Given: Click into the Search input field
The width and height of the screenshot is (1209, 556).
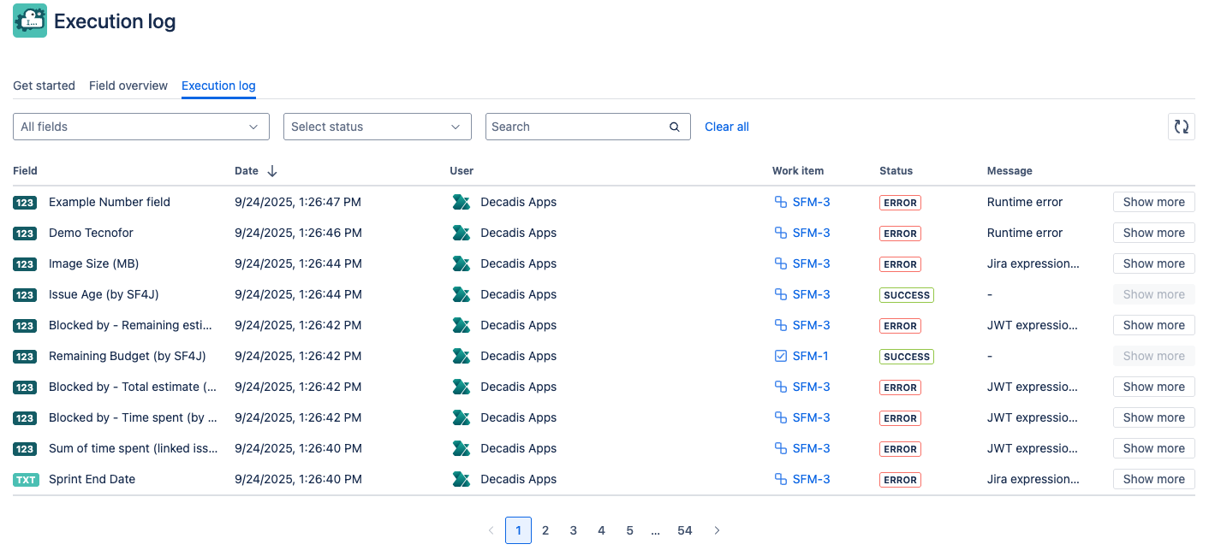Looking at the screenshot, I should point(575,127).
